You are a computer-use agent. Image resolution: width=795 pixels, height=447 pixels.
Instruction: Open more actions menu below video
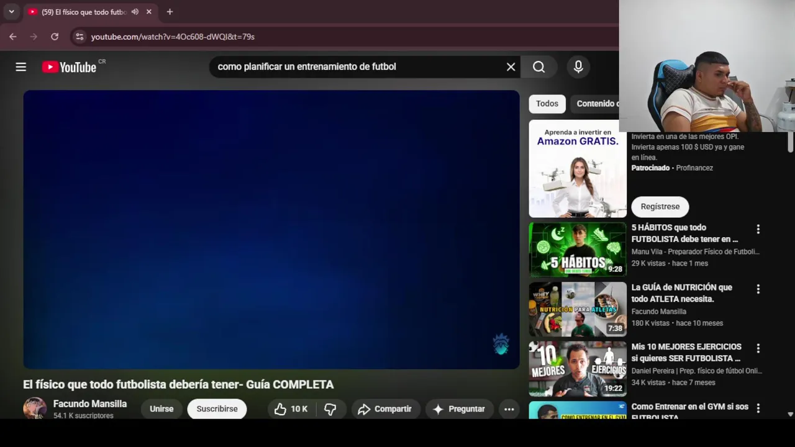pyautogui.click(x=509, y=409)
